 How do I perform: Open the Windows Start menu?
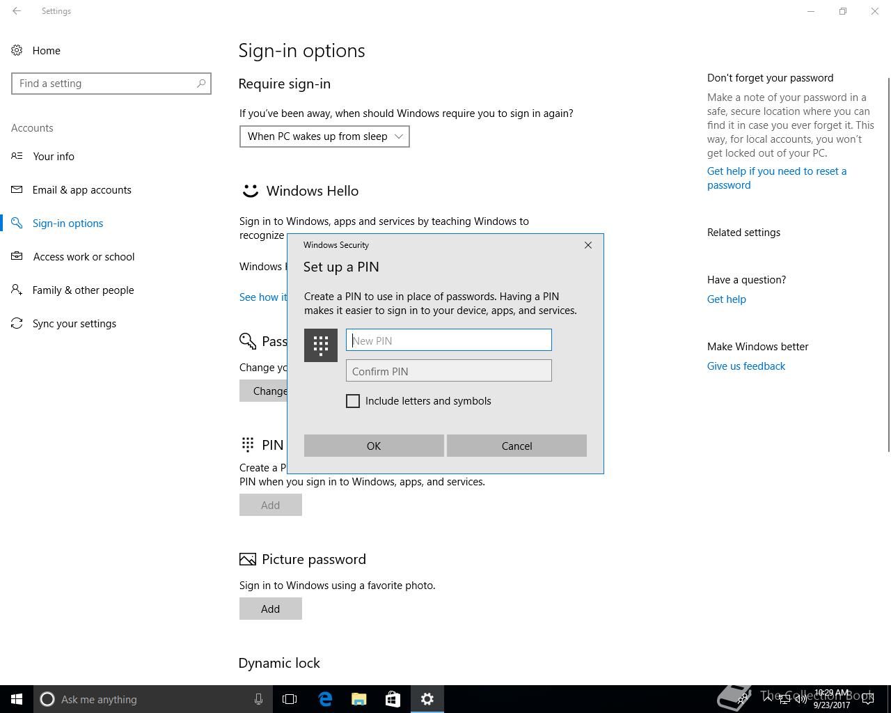(x=17, y=699)
